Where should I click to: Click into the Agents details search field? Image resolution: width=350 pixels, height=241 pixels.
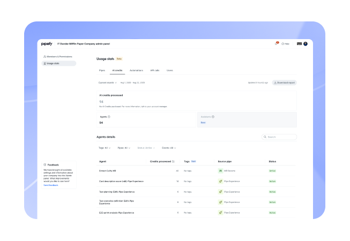(279, 137)
